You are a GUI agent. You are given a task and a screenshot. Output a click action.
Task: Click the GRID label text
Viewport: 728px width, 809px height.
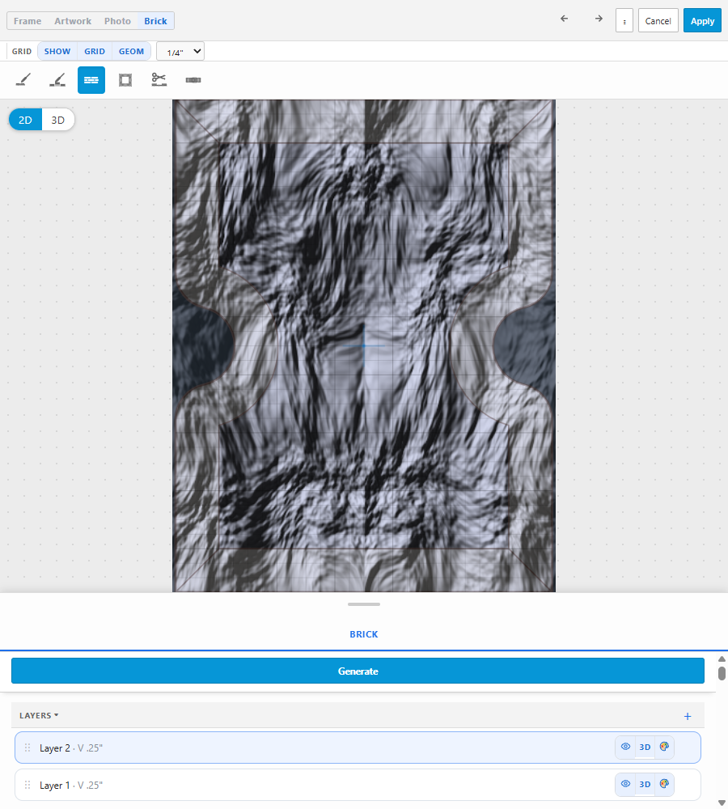[x=22, y=51]
